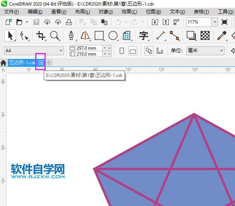Click the ruler origin corner icon
Screen dimensions: 235x206
click(3, 70)
